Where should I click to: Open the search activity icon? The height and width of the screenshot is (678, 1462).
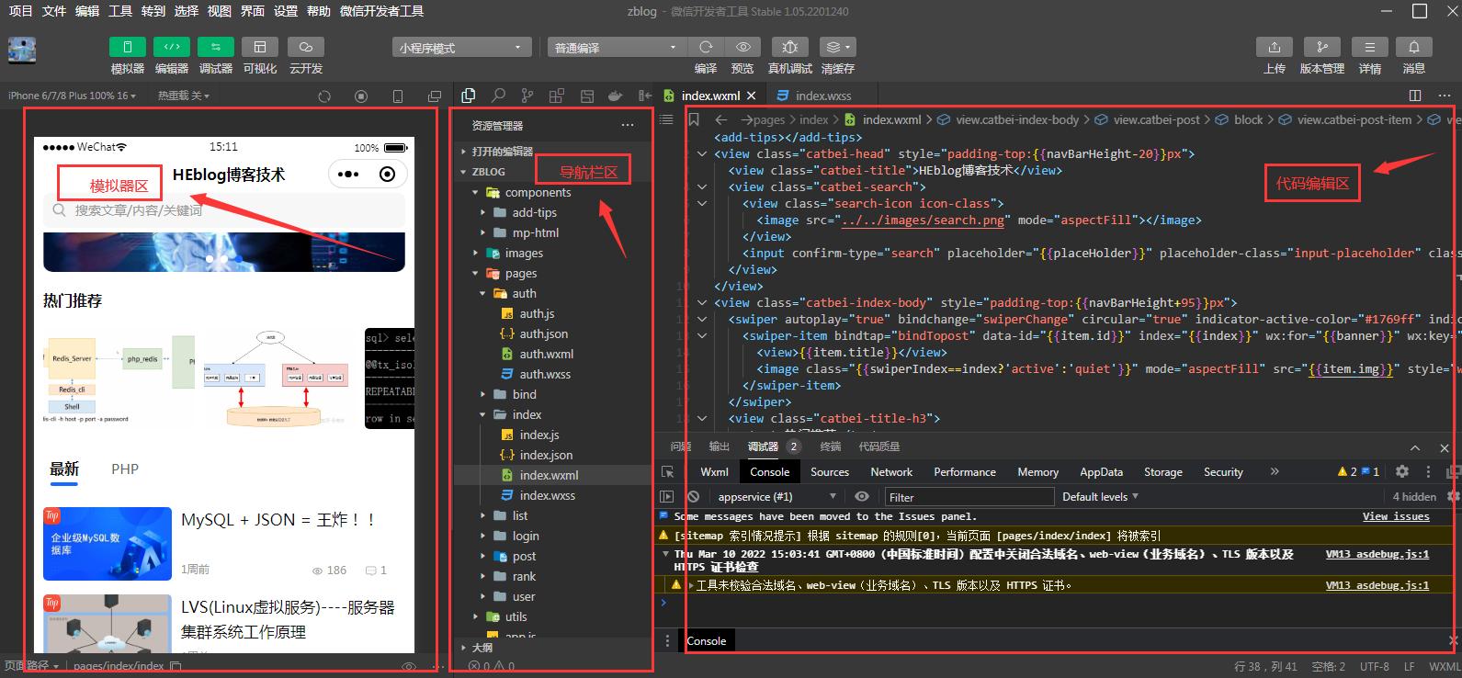[498, 96]
